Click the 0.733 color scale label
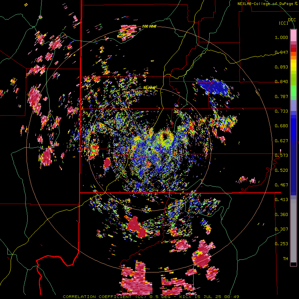The width and height of the screenshot is (299, 299). coord(281,111)
